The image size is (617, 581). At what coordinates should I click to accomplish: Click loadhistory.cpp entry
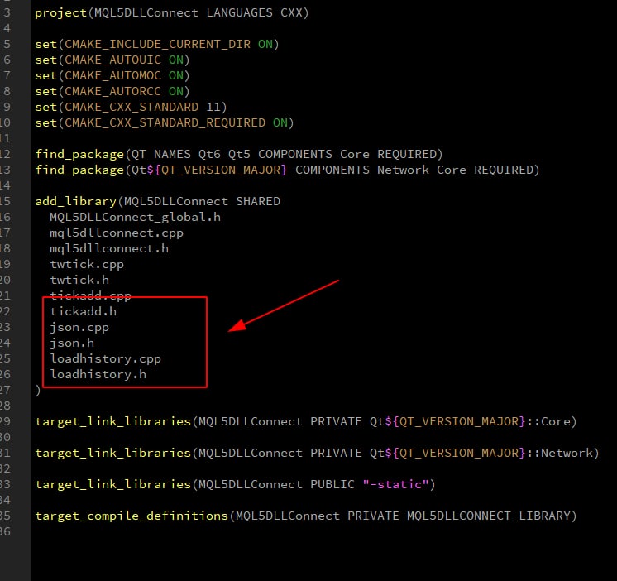(x=106, y=359)
